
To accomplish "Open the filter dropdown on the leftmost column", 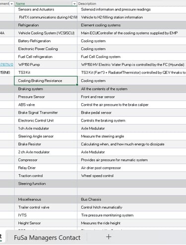I will [x=11, y=3].
